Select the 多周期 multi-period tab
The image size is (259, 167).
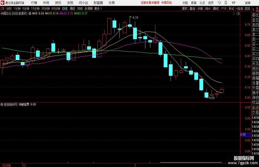click(x=89, y=9)
